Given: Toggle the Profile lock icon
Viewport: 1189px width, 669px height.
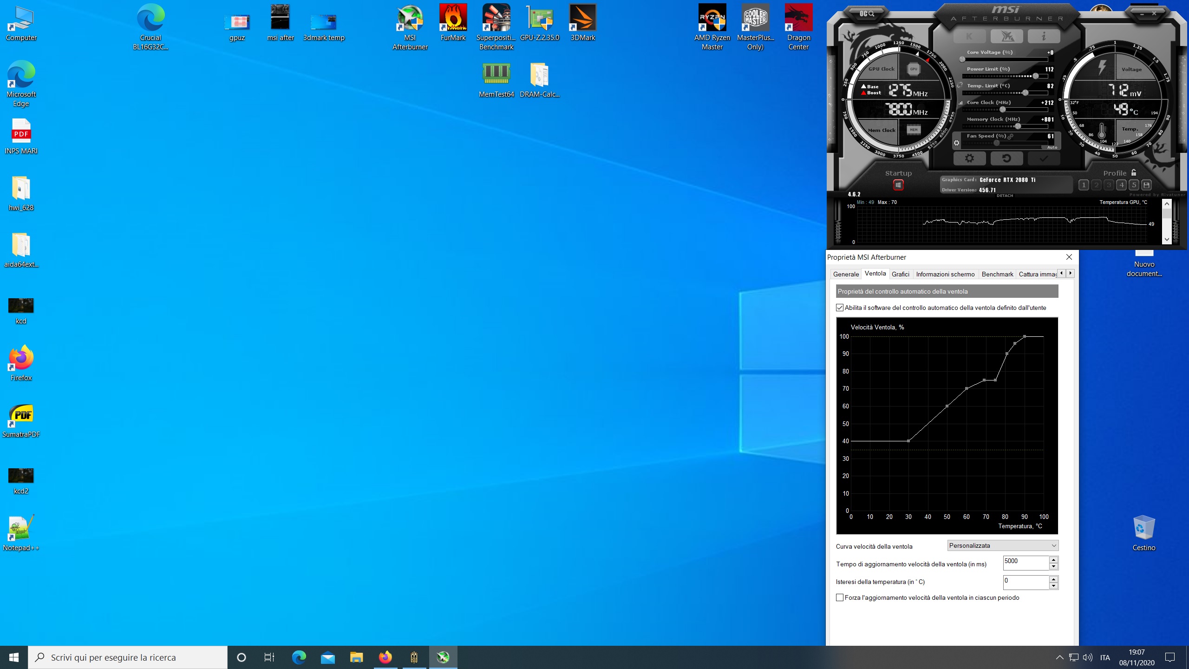Looking at the screenshot, I should tap(1134, 172).
